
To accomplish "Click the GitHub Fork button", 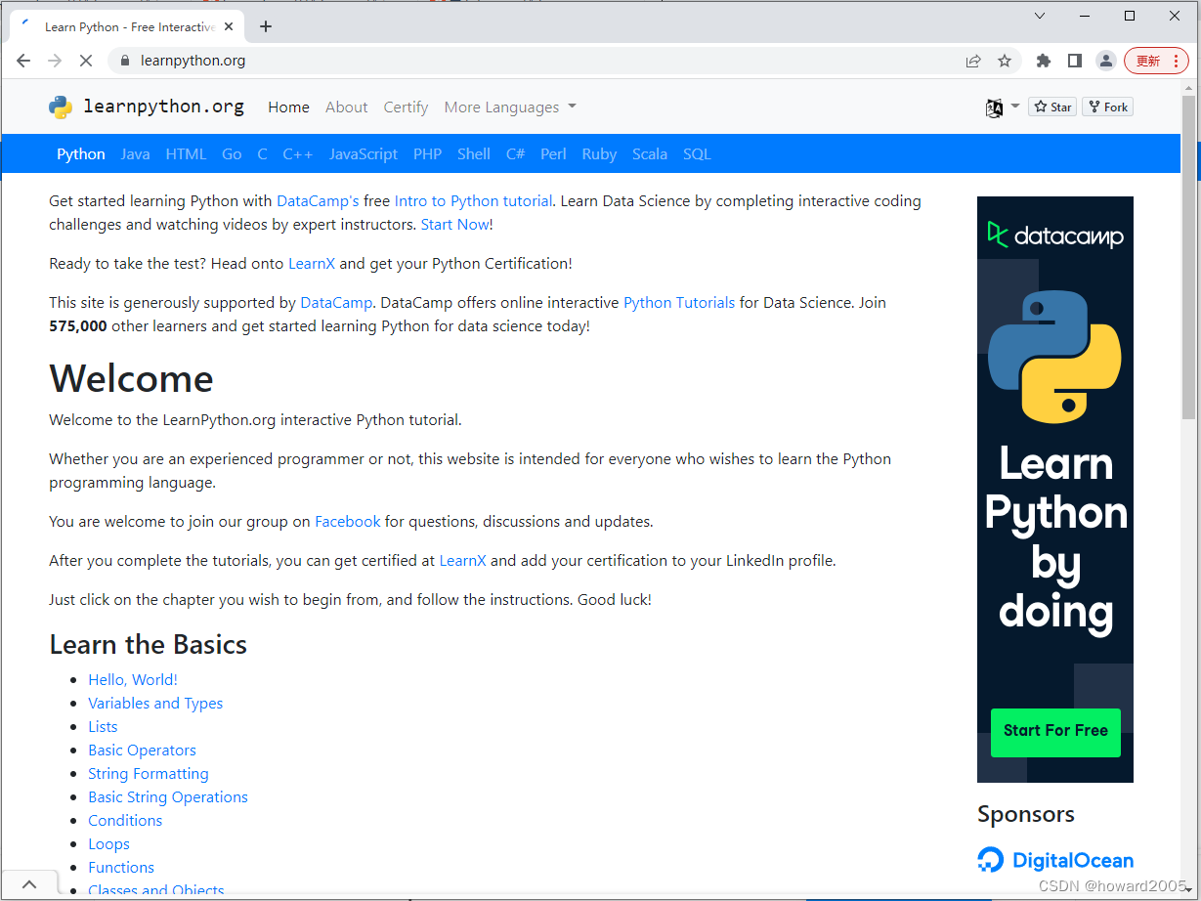I will point(1107,107).
